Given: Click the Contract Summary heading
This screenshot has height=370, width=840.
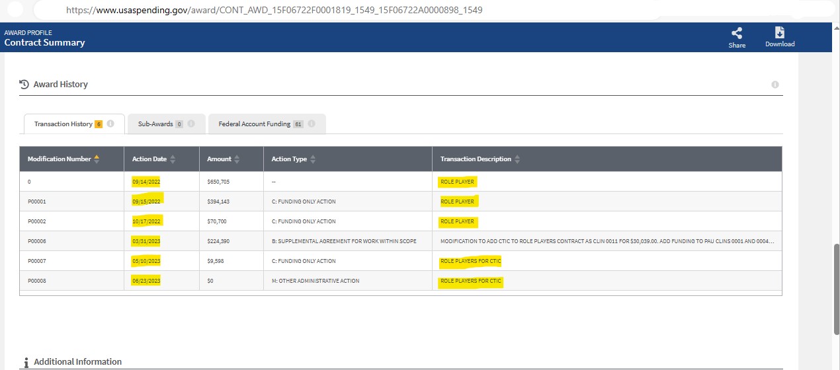Looking at the screenshot, I should [44, 42].
